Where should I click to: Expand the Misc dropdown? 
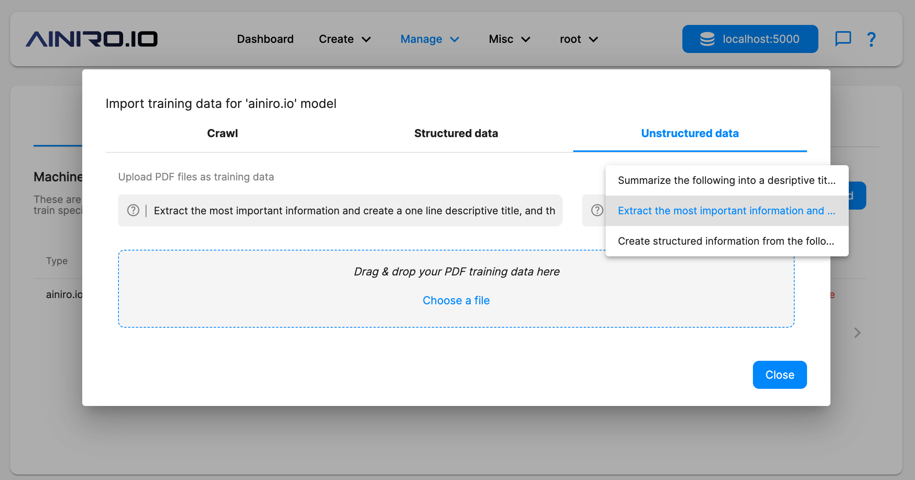[x=509, y=39]
